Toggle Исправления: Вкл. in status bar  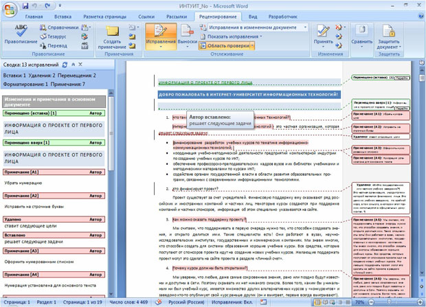coord(232,302)
